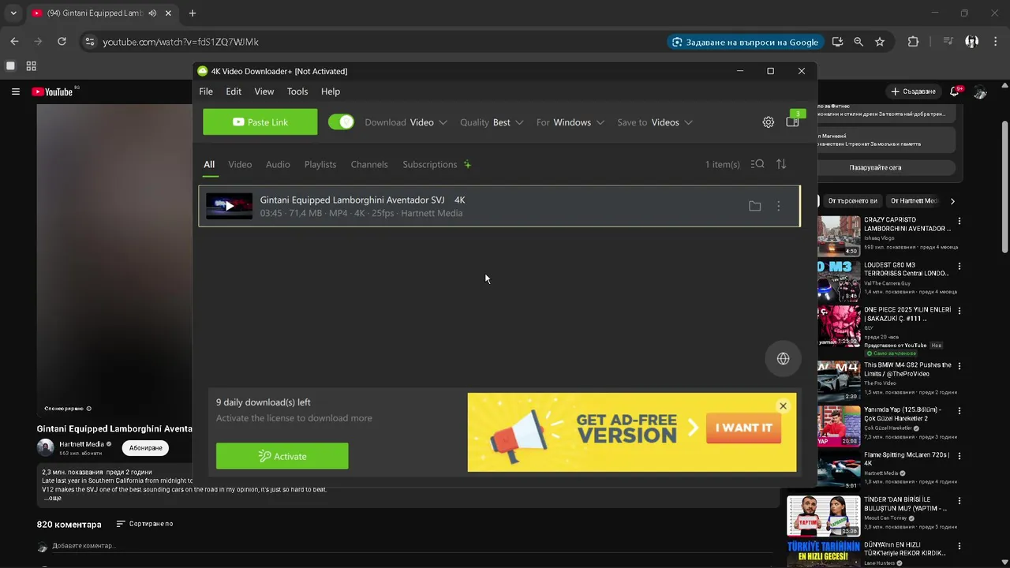Image resolution: width=1010 pixels, height=568 pixels.
Task: Select the Audio filter tab
Action: pyautogui.click(x=278, y=164)
